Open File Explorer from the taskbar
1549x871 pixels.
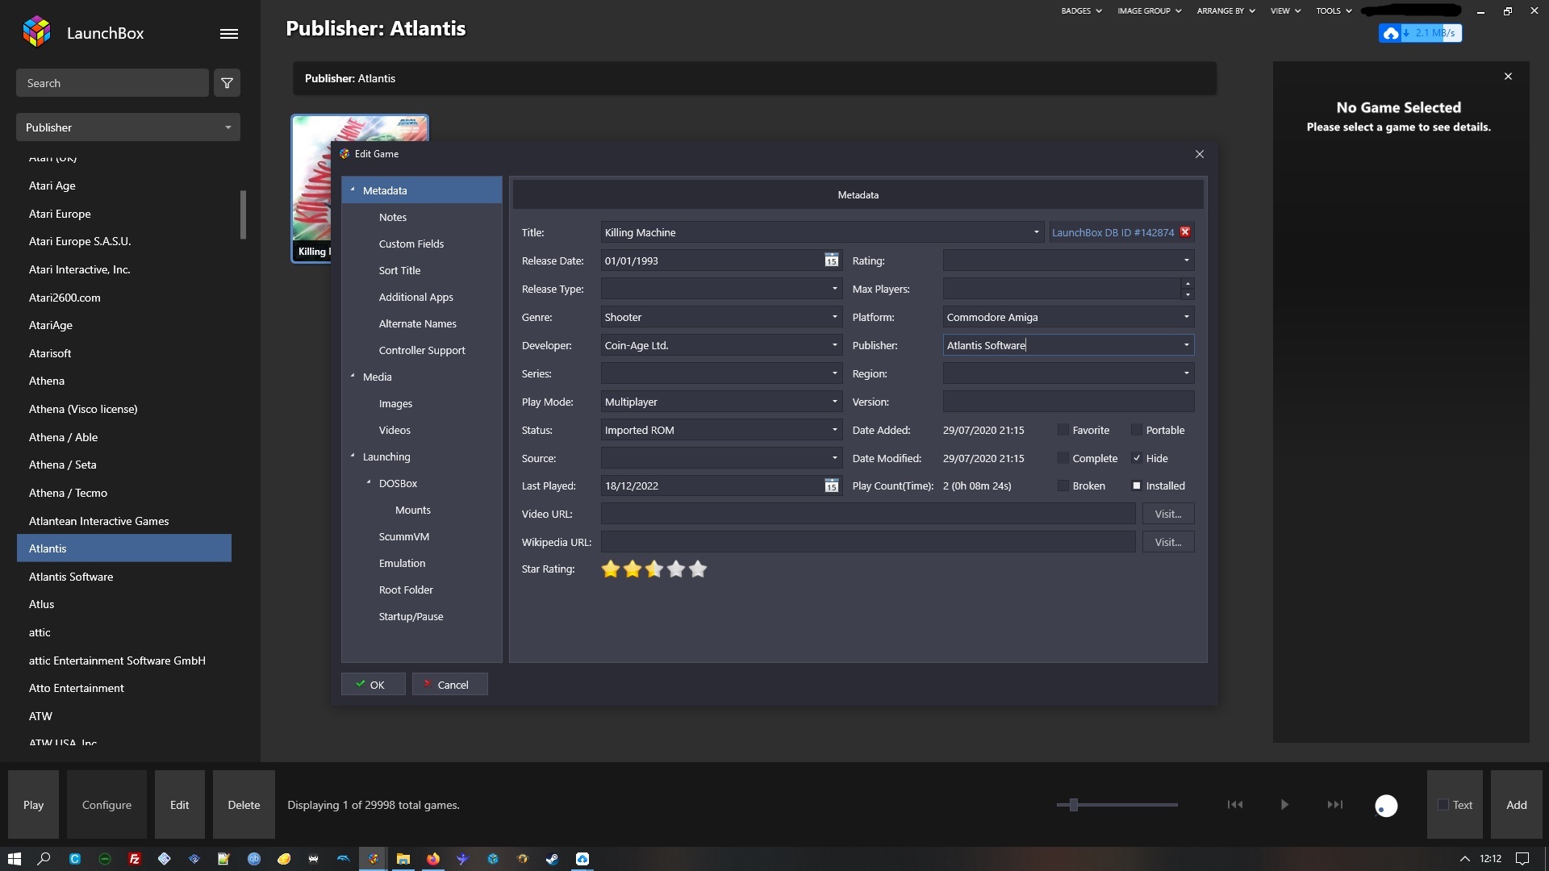(x=403, y=859)
